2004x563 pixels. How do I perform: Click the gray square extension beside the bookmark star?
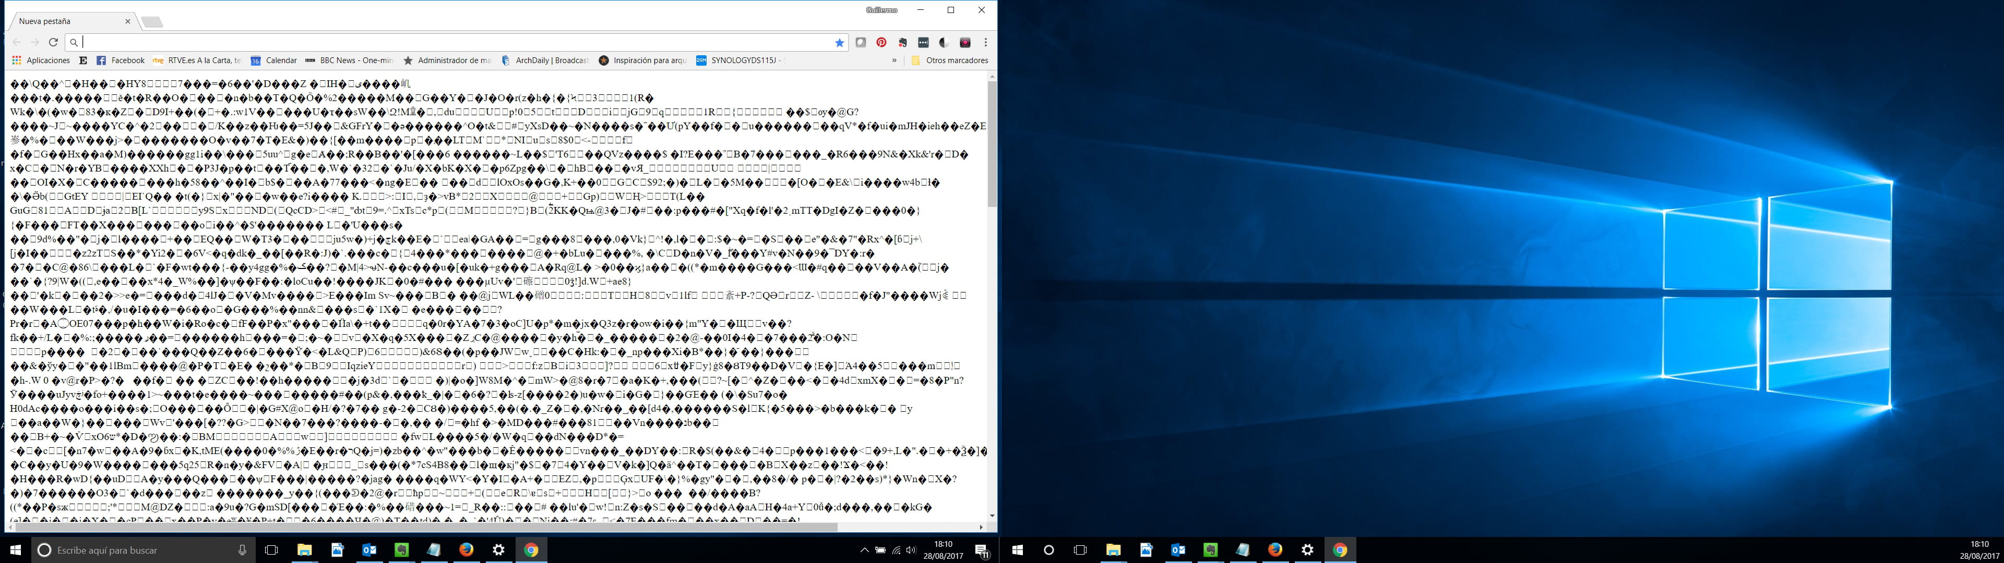[861, 43]
